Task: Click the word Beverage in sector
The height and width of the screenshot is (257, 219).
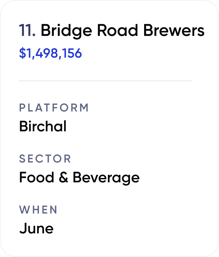Action: 106,178
